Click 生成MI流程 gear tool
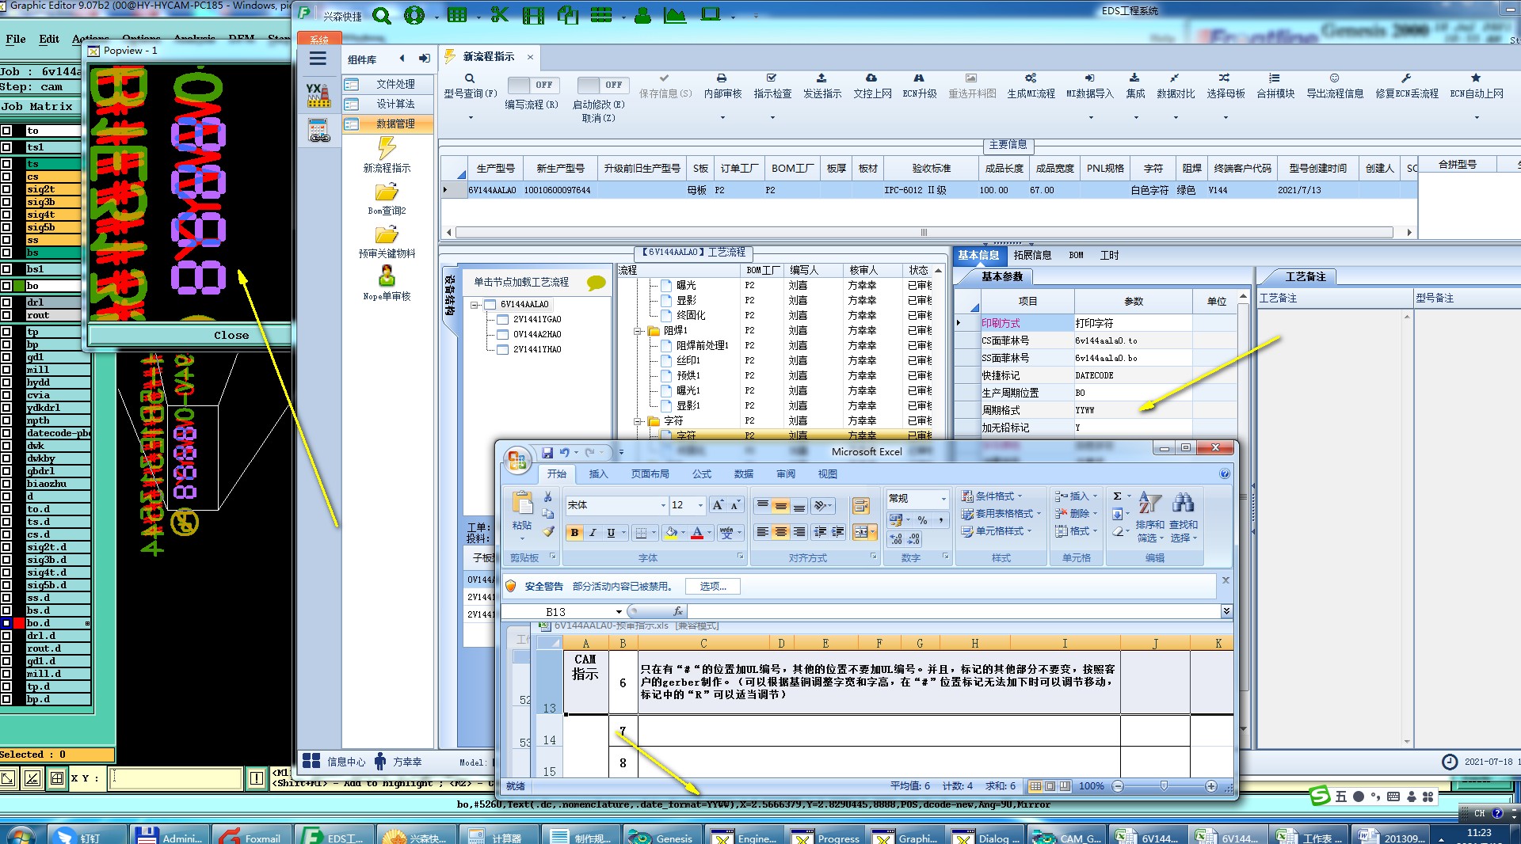The width and height of the screenshot is (1521, 844). tap(1031, 86)
